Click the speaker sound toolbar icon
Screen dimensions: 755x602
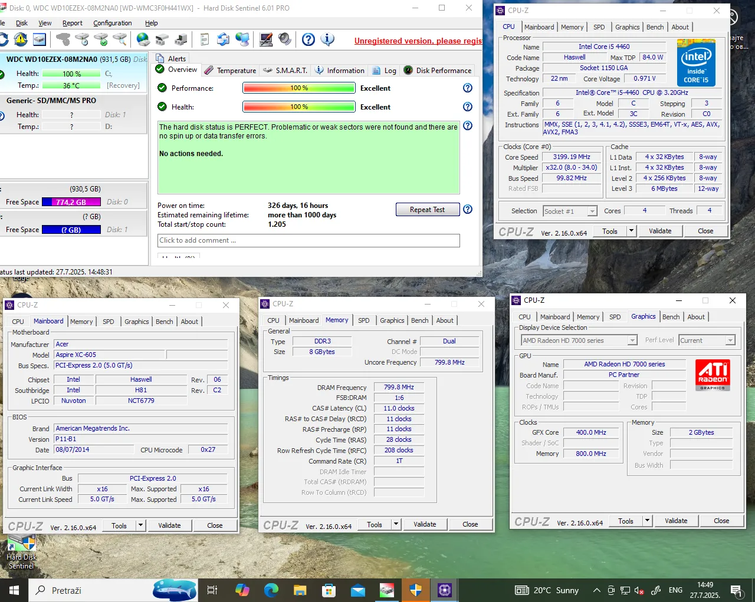tap(285, 39)
